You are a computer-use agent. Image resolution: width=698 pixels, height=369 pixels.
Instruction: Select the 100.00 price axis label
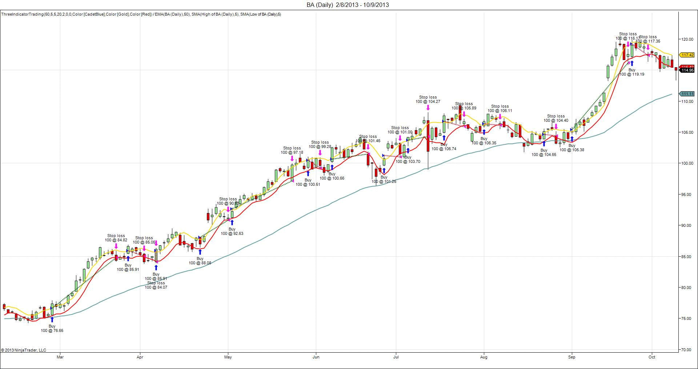click(x=687, y=164)
